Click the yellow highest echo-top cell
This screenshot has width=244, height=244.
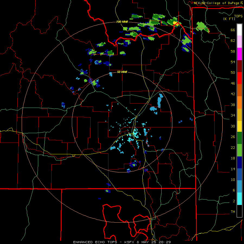175,23
